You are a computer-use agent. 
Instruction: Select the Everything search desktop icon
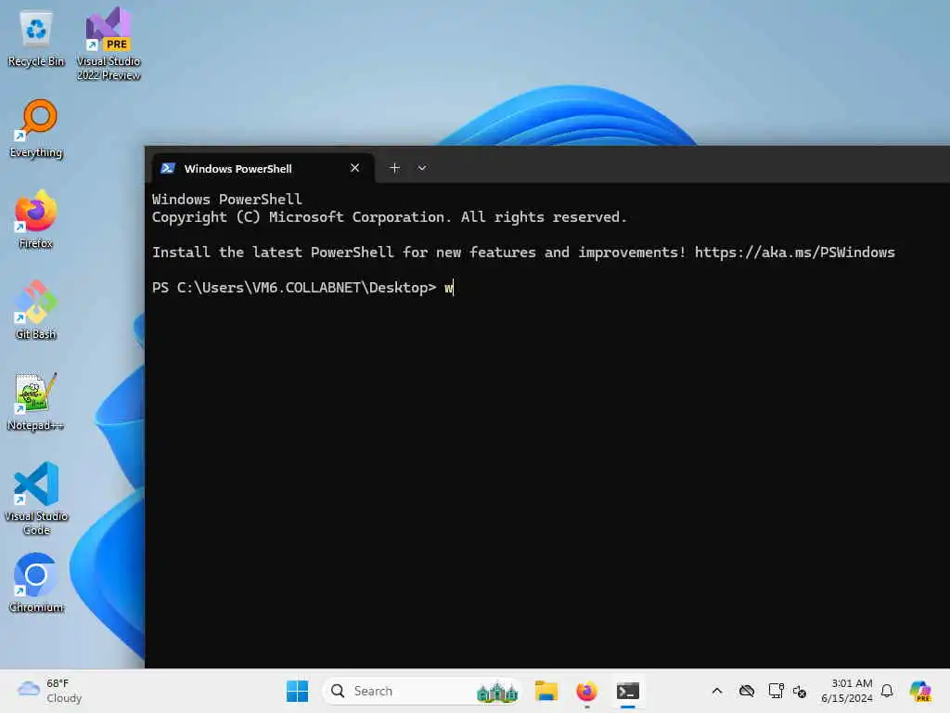[36, 128]
